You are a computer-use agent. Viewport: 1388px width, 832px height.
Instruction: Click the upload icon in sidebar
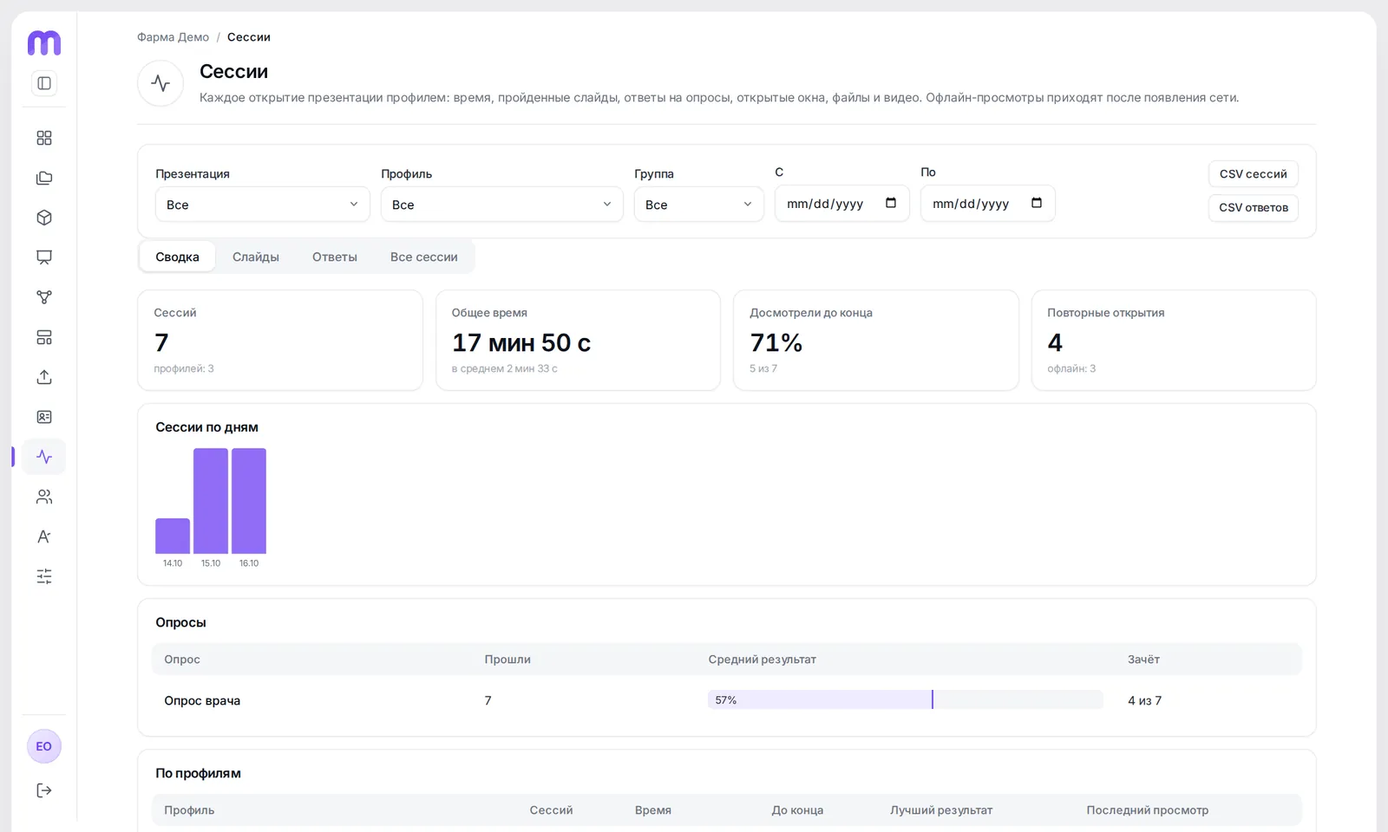click(x=44, y=377)
